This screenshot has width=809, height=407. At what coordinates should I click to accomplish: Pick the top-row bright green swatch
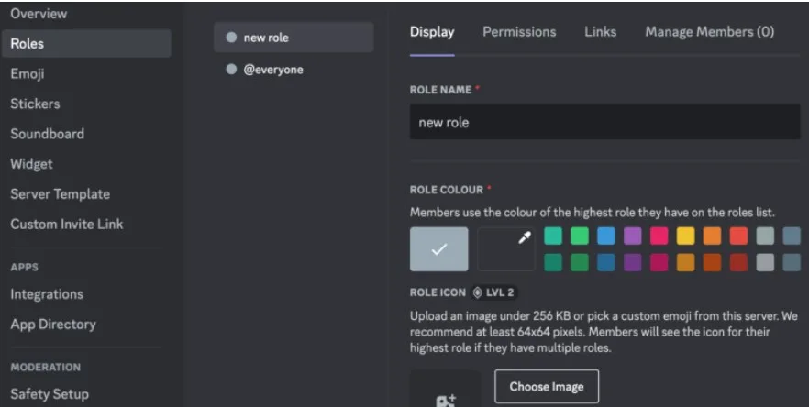coord(580,236)
